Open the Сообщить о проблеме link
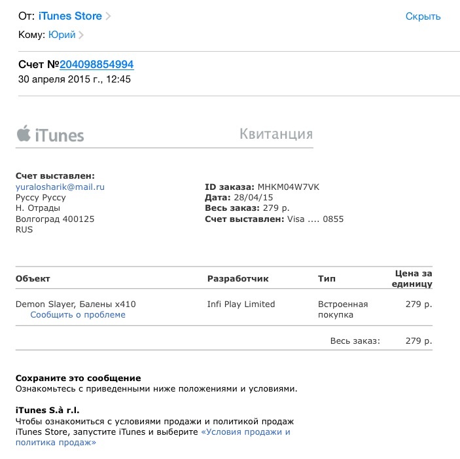This screenshot has height=459, width=460. pyautogui.click(x=78, y=315)
